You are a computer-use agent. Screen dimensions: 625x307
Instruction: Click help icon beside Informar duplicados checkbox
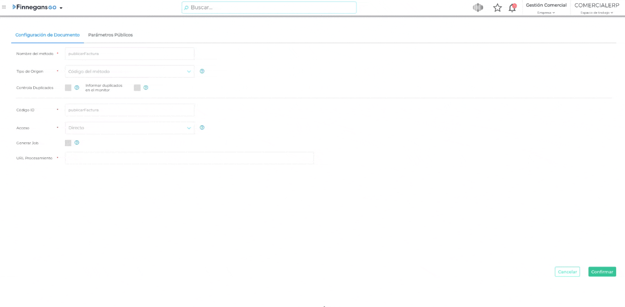pos(146,88)
